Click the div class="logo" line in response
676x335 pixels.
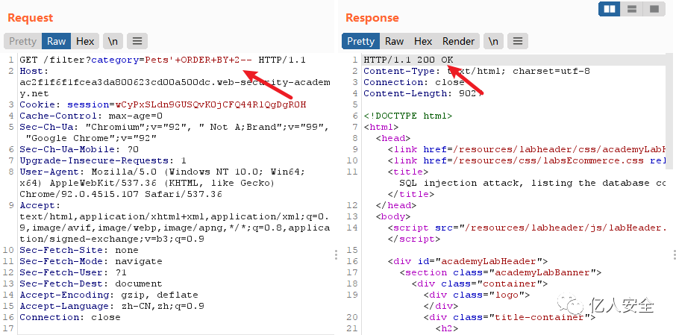click(476, 295)
